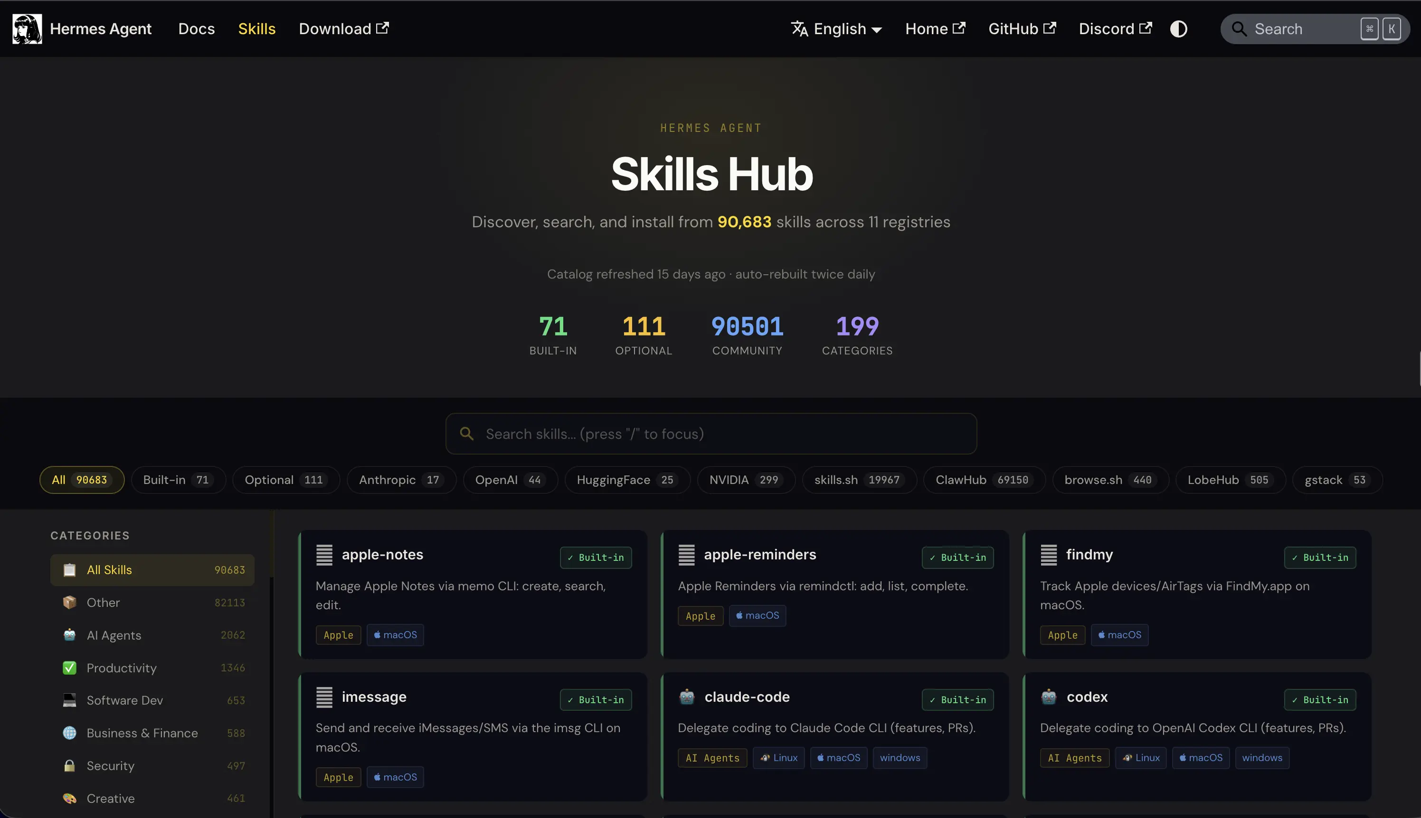The width and height of the screenshot is (1421, 818).
Task: Filter by ClawHub registry chip
Action: coord(985,480)
